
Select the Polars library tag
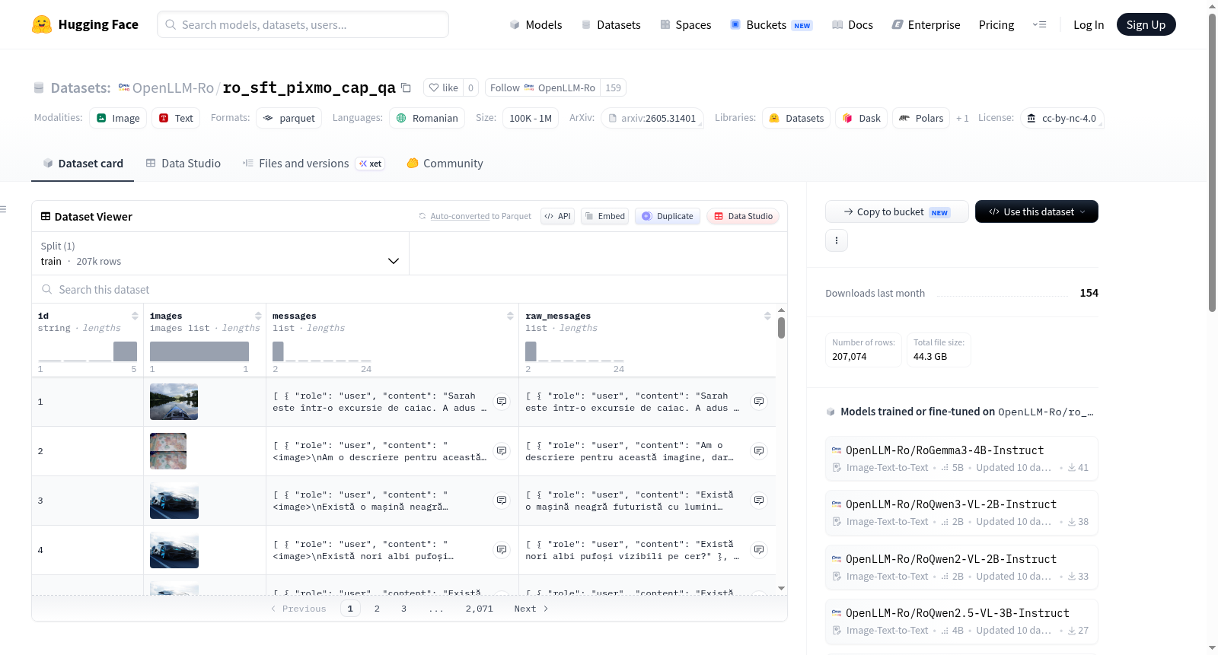click(921, 118)
